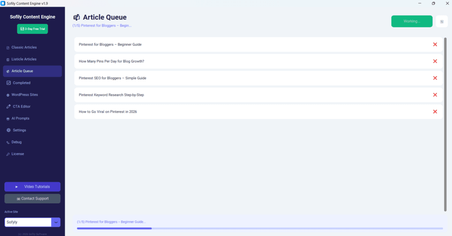This screenshot has width=452, height=236.
Task: Click the play icon on Video Tutorials
Action: [x=16, y=187]
